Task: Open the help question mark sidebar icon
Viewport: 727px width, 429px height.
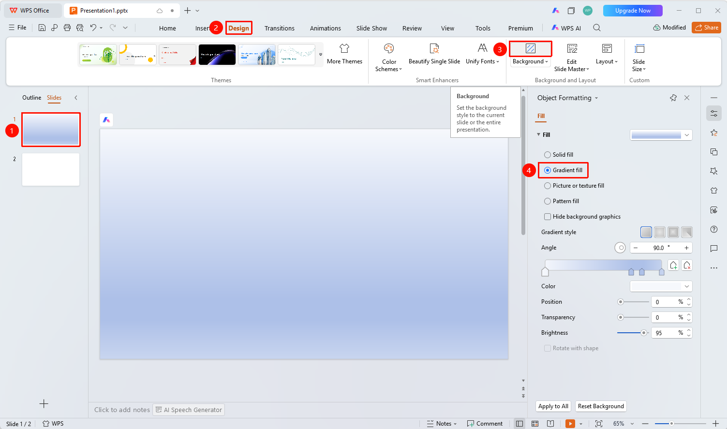Action: point(714,229)
